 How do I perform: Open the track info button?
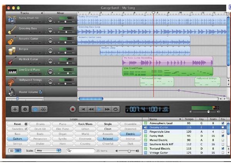[x=25, y=109]
